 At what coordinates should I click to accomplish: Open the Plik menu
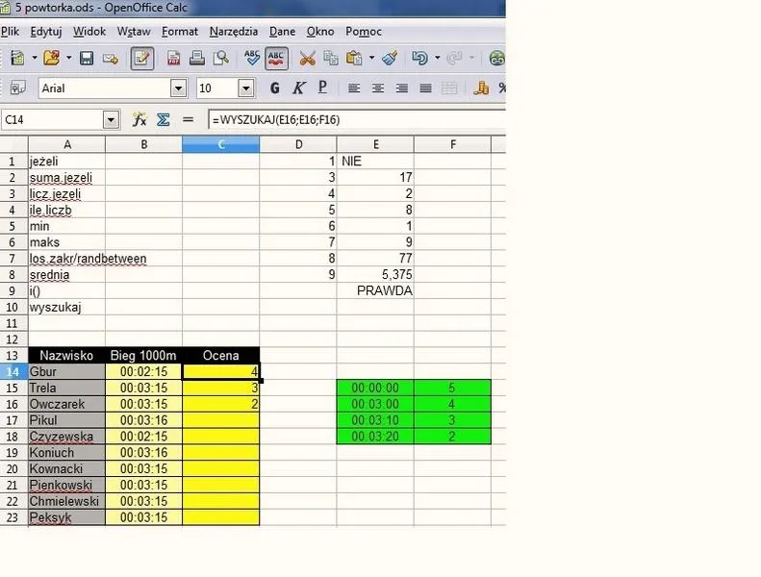coord(10,32)
